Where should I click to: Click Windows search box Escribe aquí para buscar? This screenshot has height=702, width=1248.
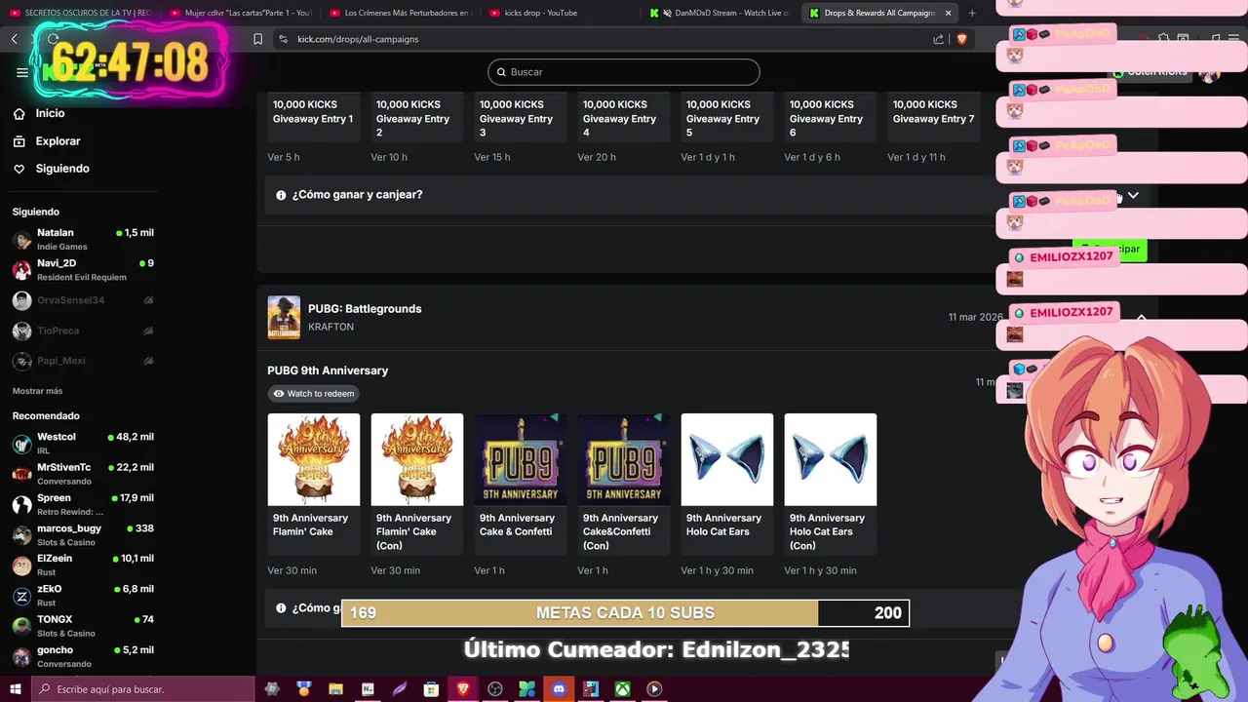pyautogui.click(x=143, y=689)
